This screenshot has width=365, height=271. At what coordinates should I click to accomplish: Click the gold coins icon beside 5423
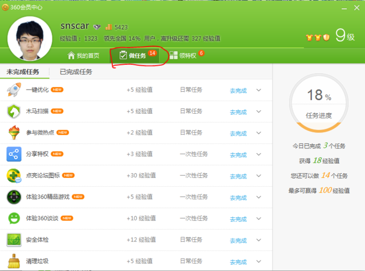click(108, 27)
